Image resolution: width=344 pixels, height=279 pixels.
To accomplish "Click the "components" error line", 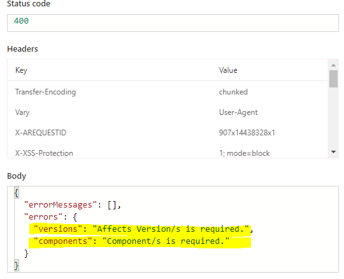I will click(131, 241).
